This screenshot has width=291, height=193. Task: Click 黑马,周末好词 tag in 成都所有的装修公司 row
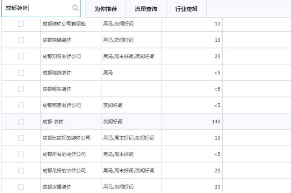click(118, 154)
